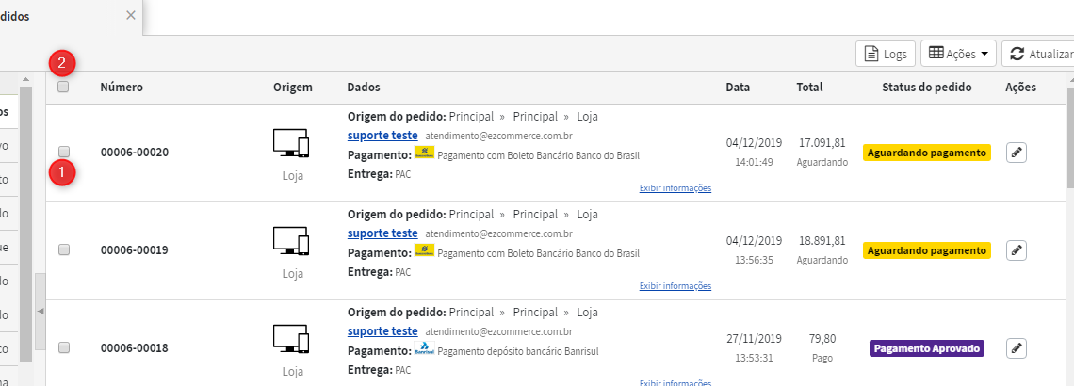
Task: Click the Logs button
Action: [x=886, y=54]
